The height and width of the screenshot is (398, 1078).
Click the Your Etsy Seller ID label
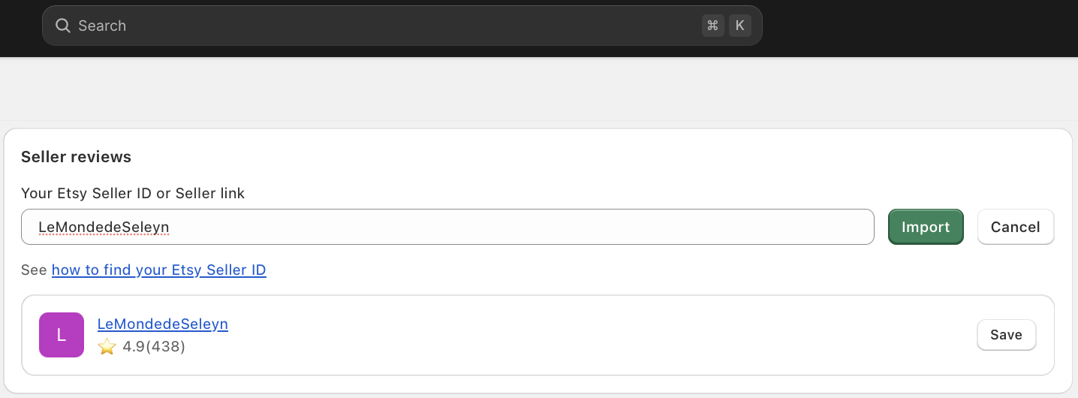[x=133, y=194]
